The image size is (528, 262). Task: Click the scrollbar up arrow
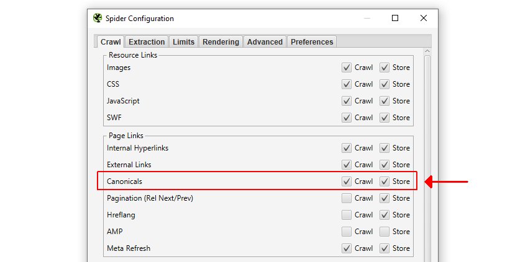427,51
